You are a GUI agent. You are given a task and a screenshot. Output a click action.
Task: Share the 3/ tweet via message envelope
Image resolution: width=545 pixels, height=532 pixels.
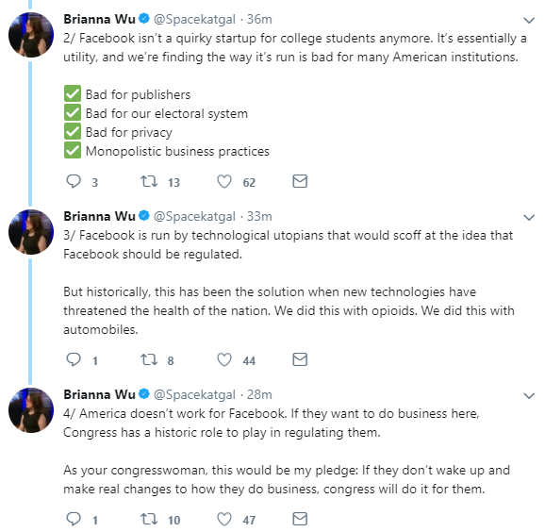tap(300, 359)
